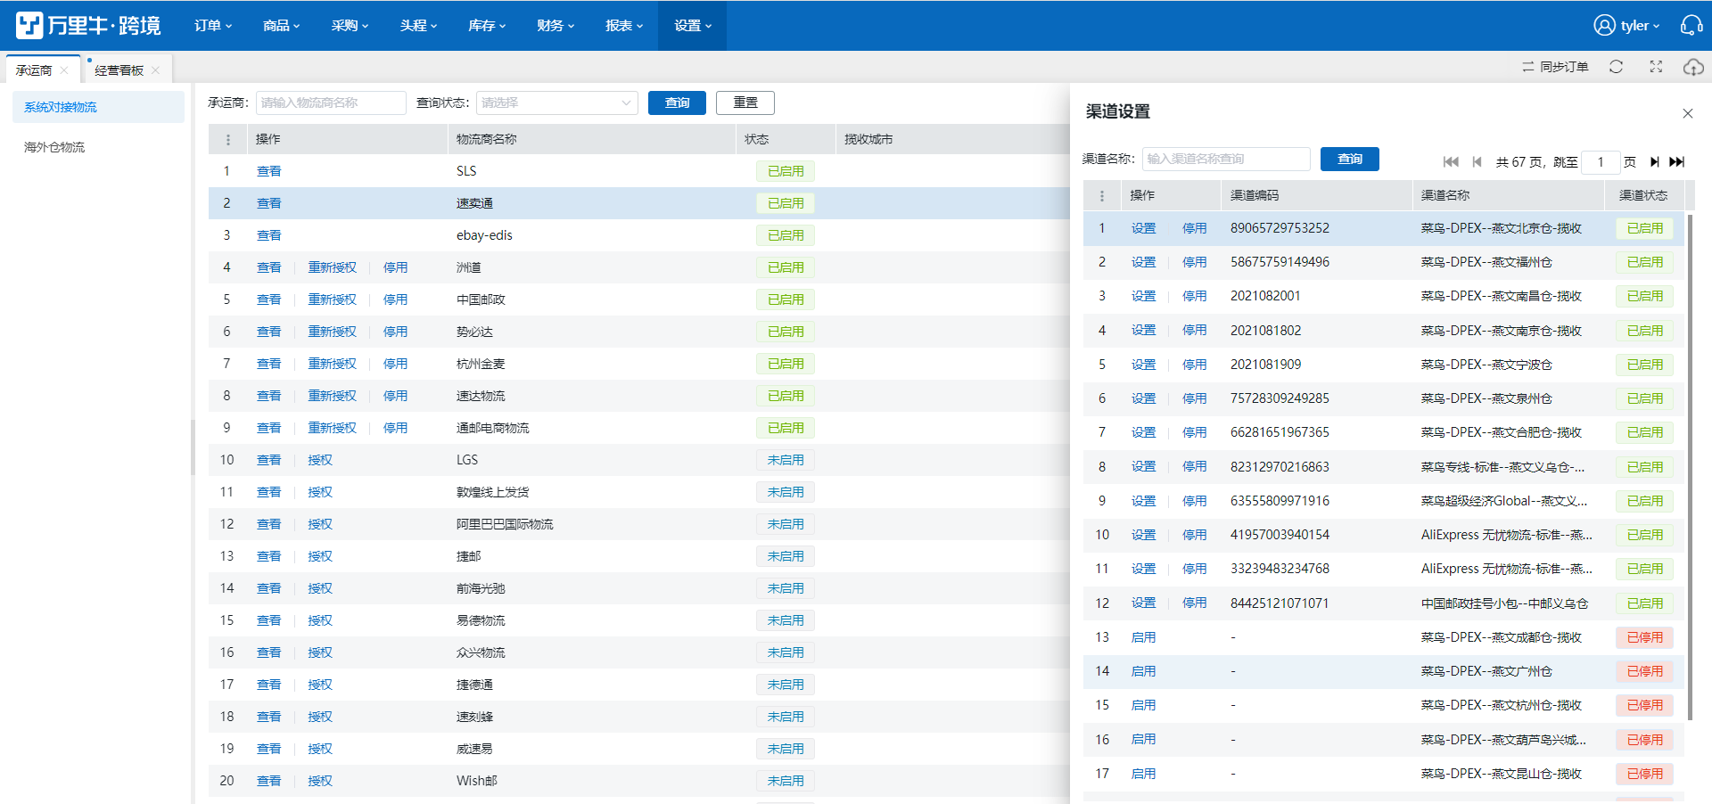Click 停用 for channel 84425121071071
1712x804 pixels.
click(x=1194, y=603)
